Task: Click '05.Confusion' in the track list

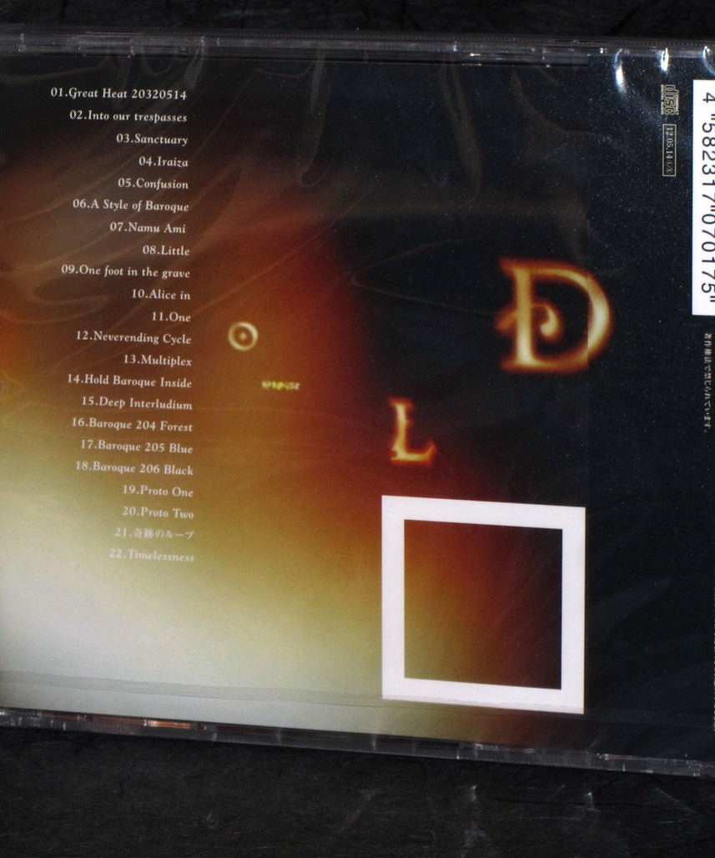Action: [x=154, y=184]
